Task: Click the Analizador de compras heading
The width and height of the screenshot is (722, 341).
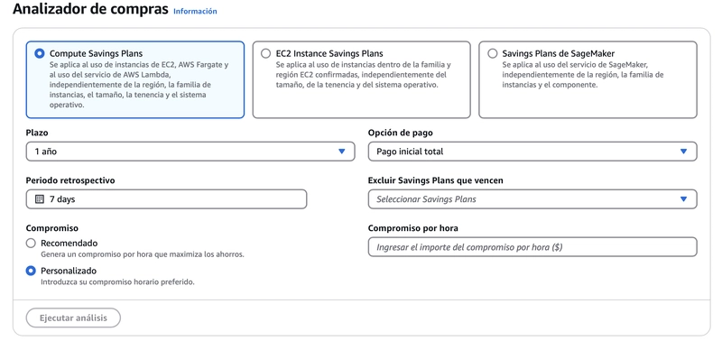Action: [x=90, y=9]
